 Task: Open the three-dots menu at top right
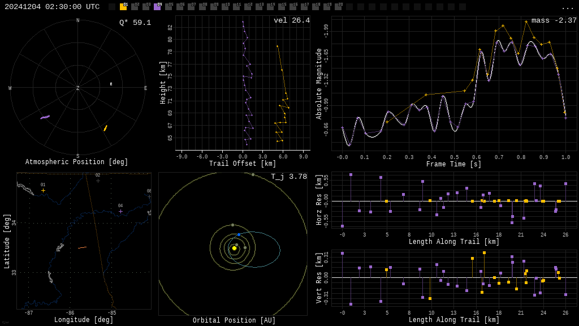point(567,7)
